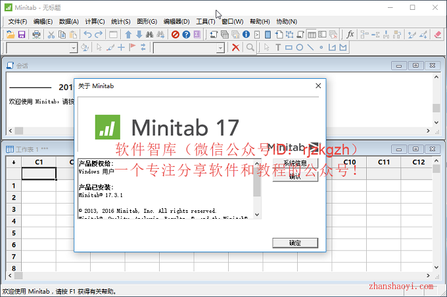Open the 计算(C) menu
This screenshot has height=297, width=447.
(x=95, y=22)
